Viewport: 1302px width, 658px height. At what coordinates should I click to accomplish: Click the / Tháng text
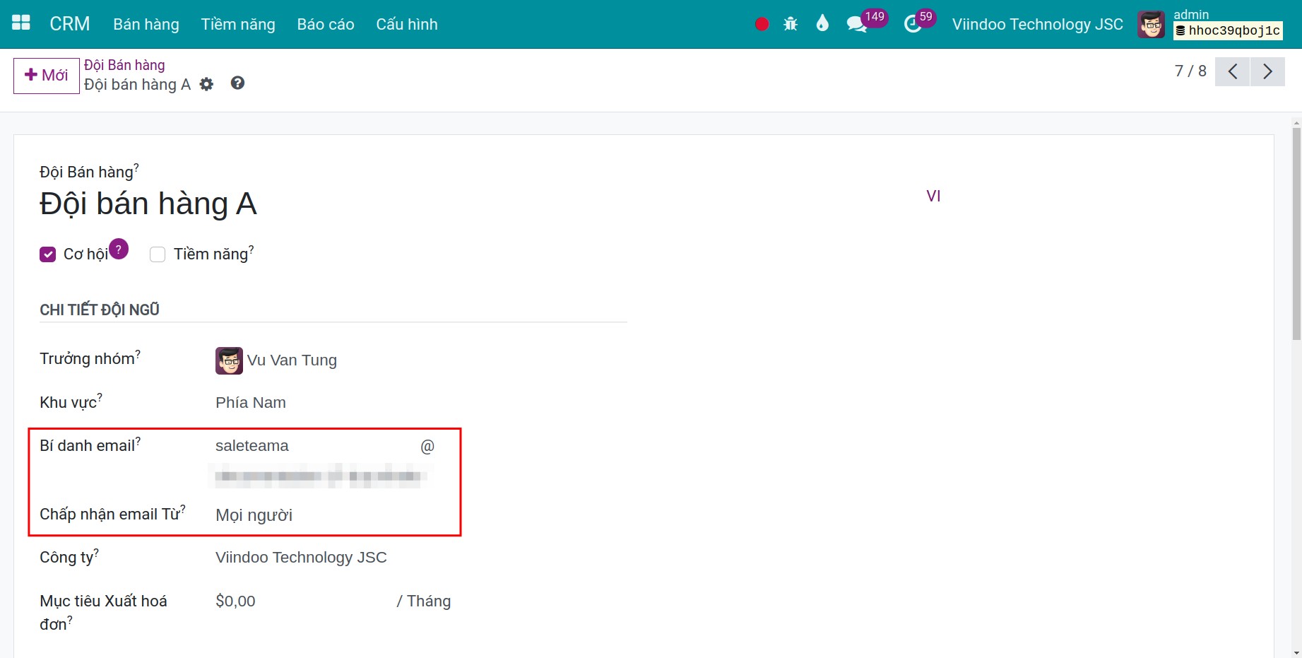(423, 601)
